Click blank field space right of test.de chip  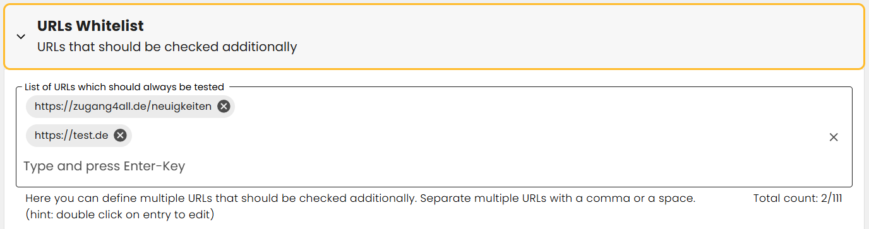pos(474,136)
